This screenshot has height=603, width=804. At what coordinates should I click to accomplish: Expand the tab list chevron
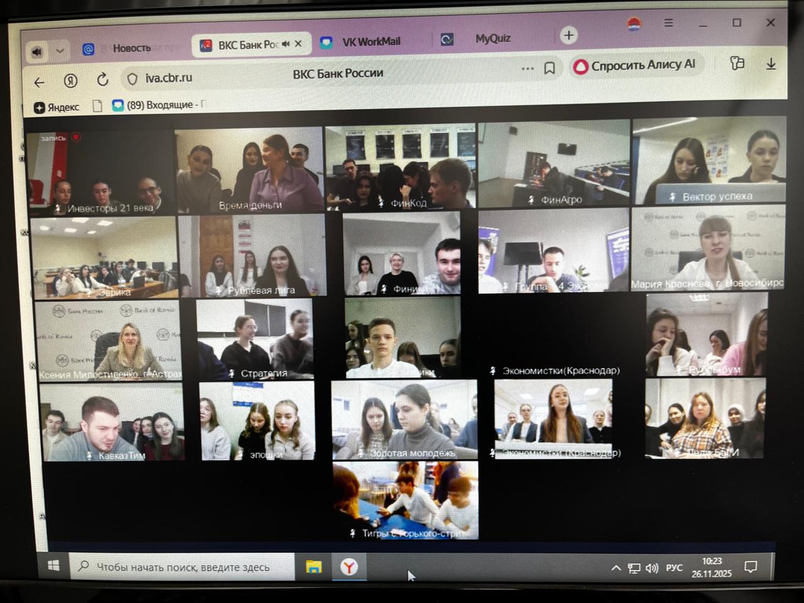tap(60, 51)
